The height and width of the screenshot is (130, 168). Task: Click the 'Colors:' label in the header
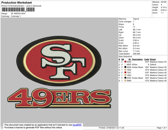click(155, 5)
